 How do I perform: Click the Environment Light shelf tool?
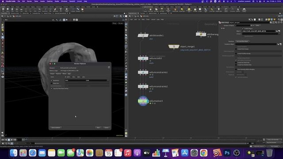click(189, 10)
